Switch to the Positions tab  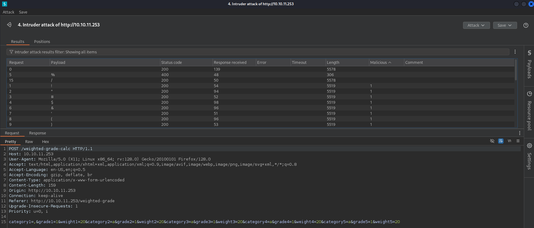(42, 41)
